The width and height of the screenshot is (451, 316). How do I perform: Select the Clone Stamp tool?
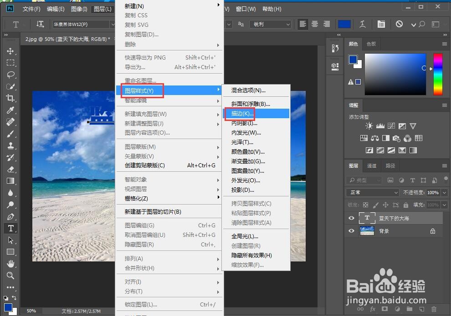(x=11, y=145)
